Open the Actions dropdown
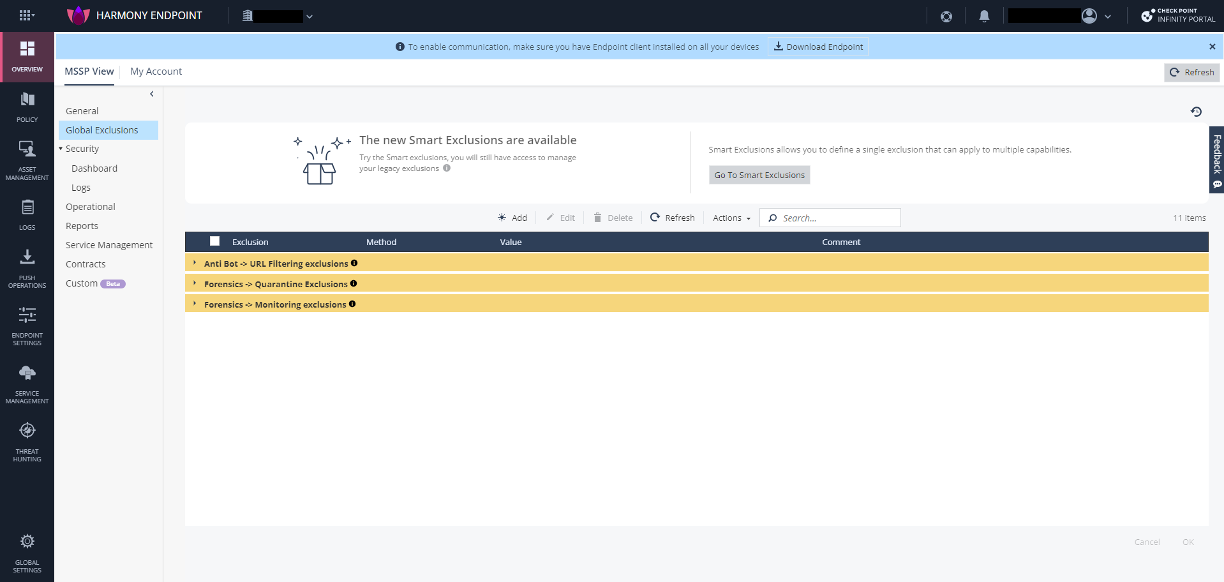 731,218
